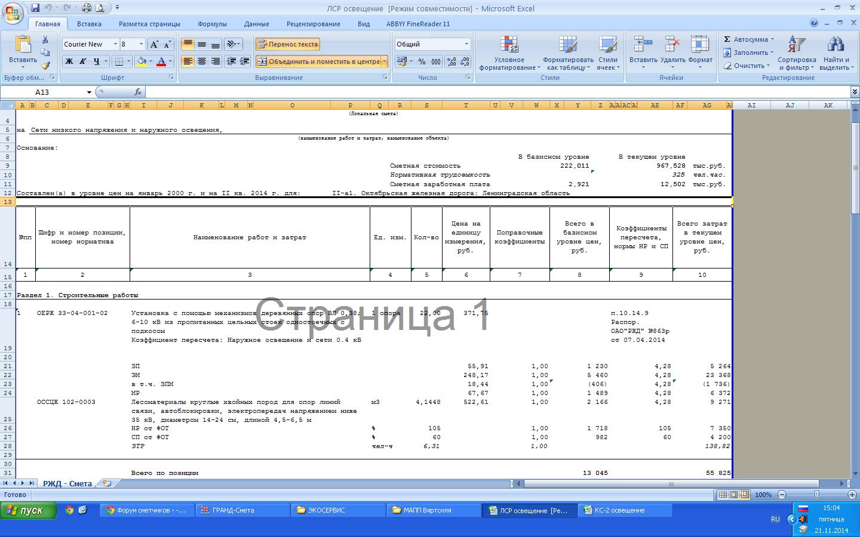Viewport: 860px width, 537px height.
Task: Click the Windows пуск start button
Action: (x=29, y=510)
